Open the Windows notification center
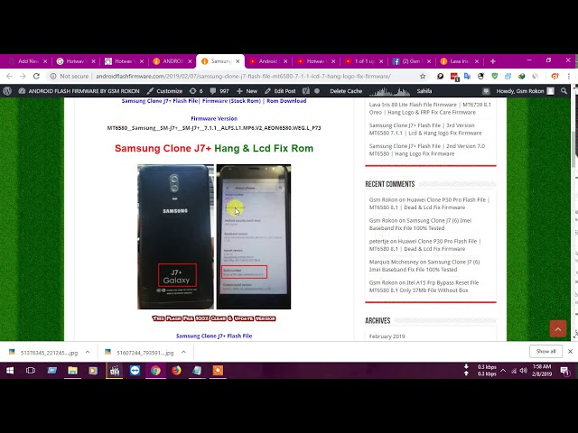 (x=564, y=371)
